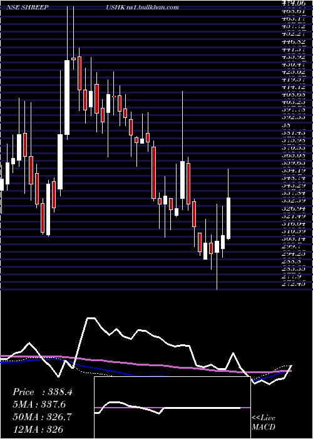Click the "5MA : 337.6" value
The image size is (313, 439).
click(x=39, y=405)
